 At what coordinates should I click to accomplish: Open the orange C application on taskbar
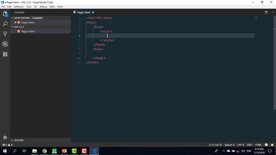point(84,151)
